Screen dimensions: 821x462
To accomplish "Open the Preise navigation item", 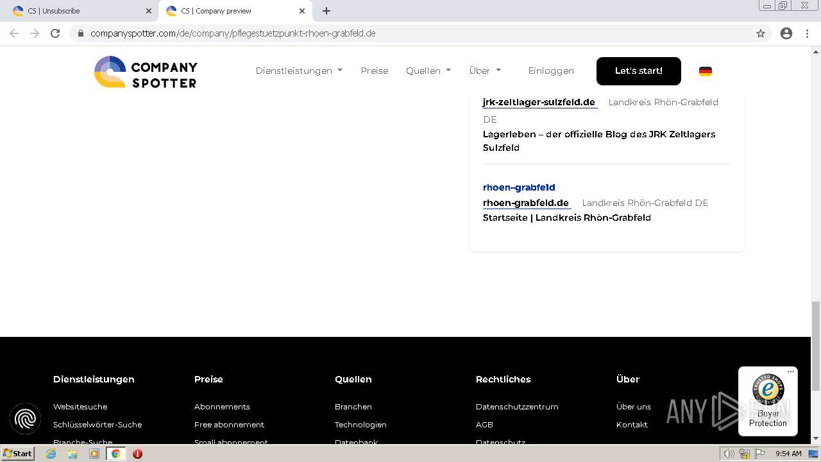I will pyautogui.click(x=375, y=71).
